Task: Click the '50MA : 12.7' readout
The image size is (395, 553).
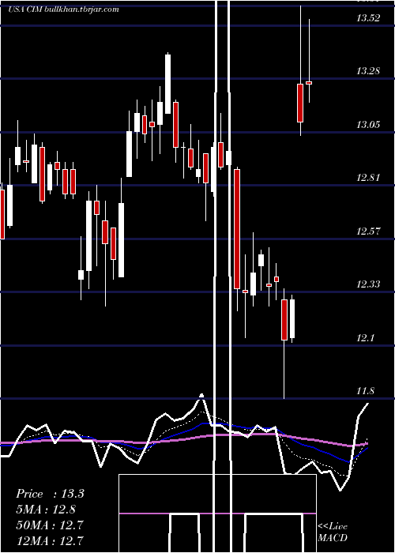Action: [50, 525]
